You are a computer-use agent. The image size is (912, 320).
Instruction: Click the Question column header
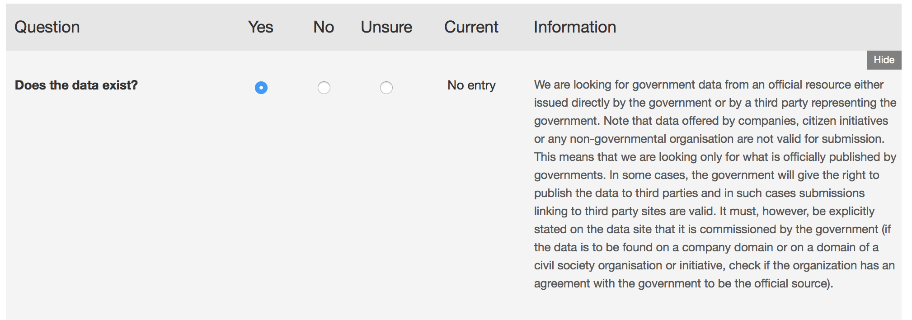tap(47, 27)
